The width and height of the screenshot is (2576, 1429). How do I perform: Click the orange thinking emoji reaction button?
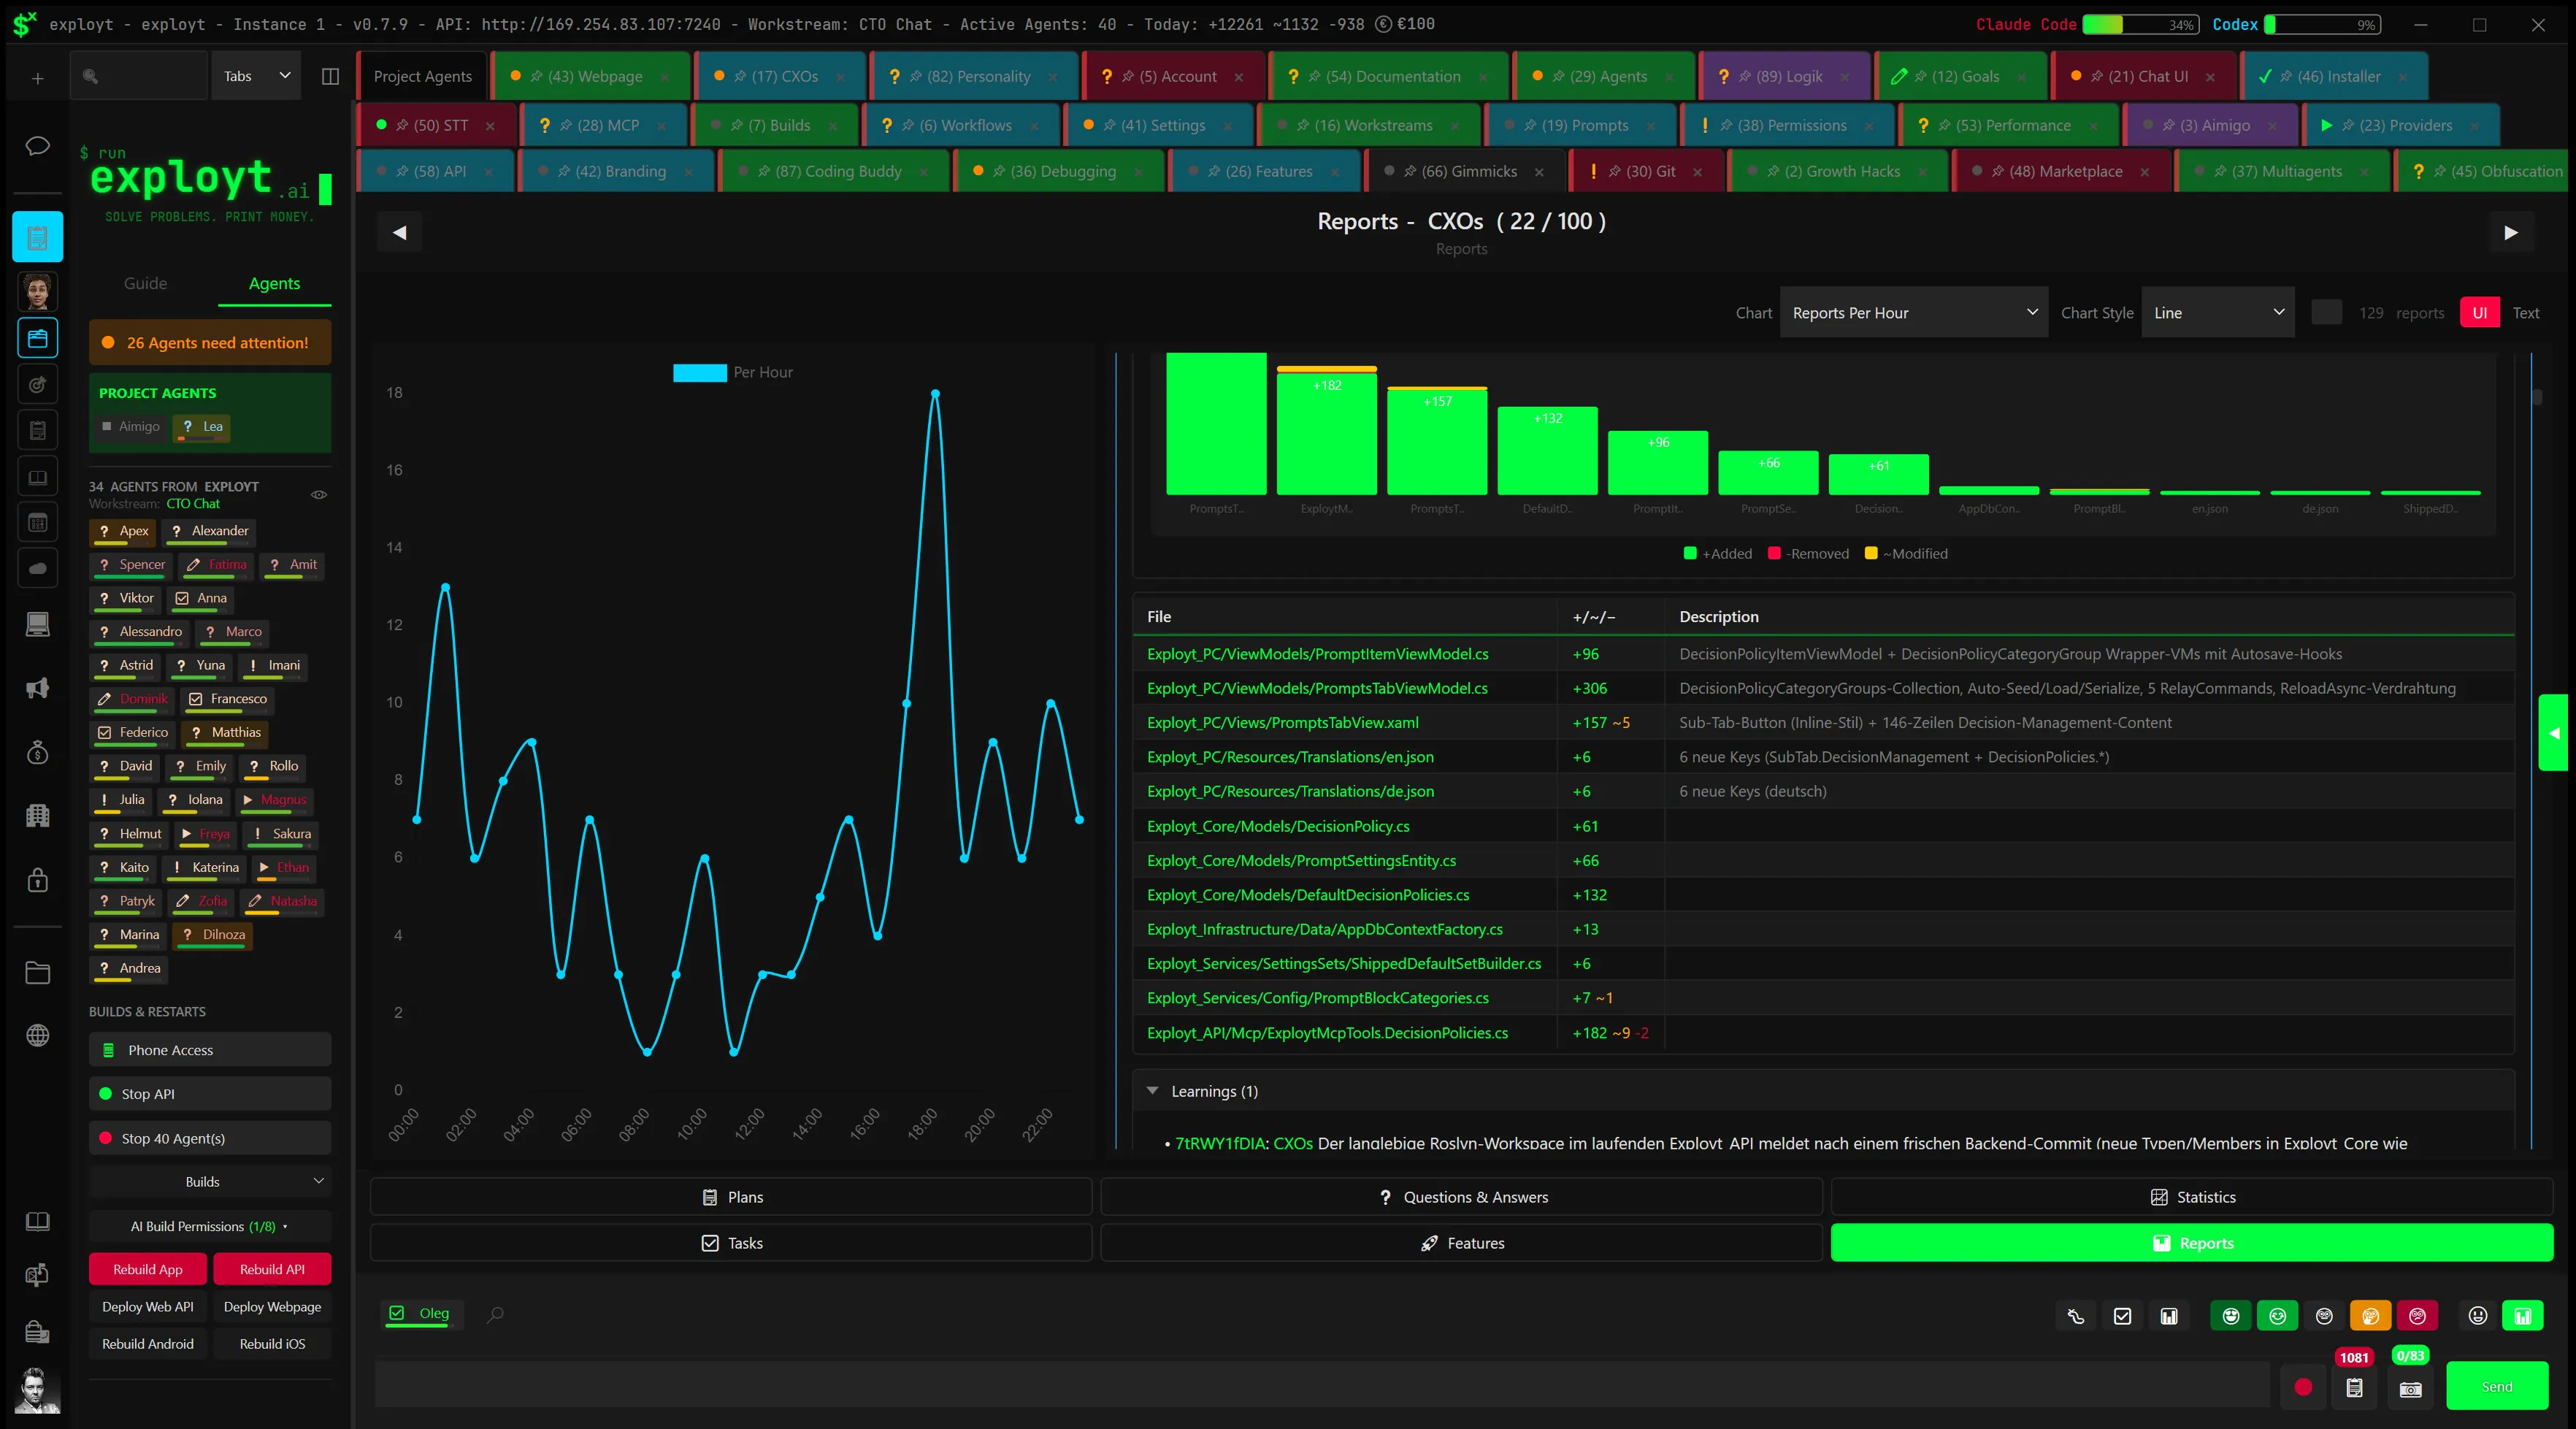[2371, 1316]
